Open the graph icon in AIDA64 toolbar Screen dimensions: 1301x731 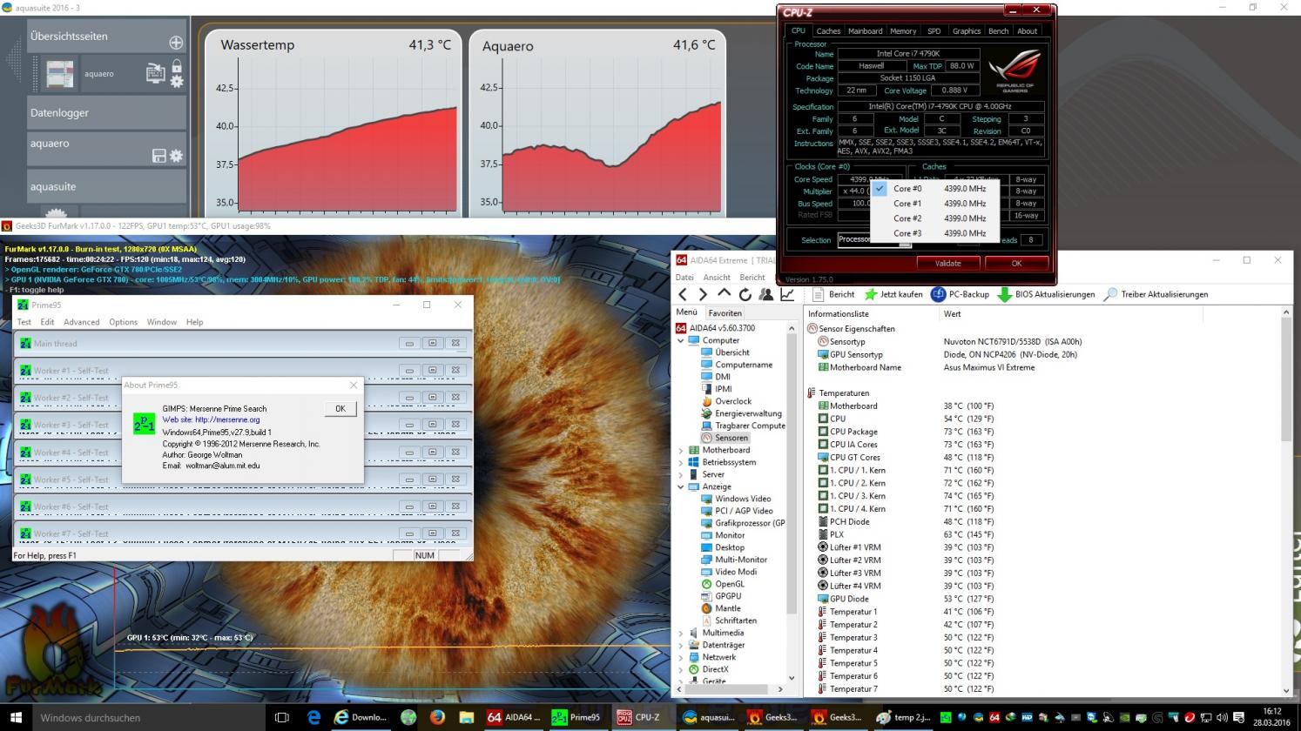[786, 294]
